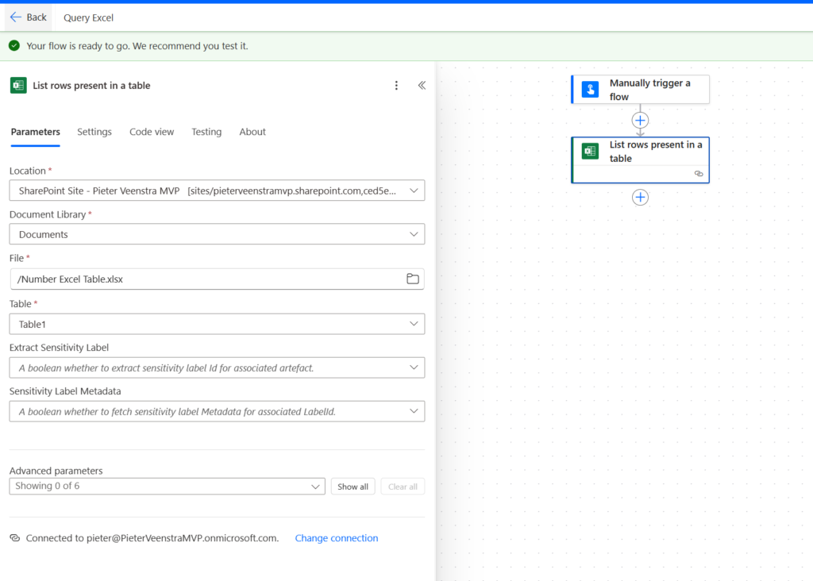813x581 pixels.
Task: Click the Excel icon in panel header
Action: [18, 86]
